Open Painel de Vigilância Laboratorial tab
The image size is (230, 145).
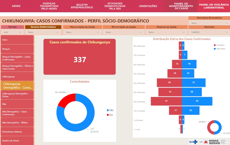[x=213, y=6]
